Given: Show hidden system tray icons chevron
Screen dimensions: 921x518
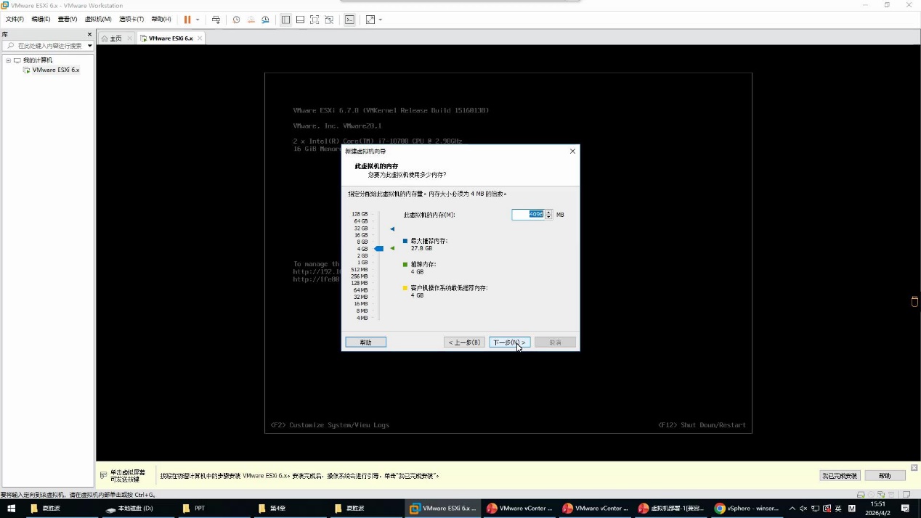Looking at the screenshot, I should 792,509.
